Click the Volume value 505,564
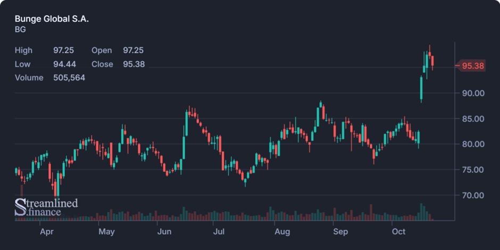This screenshot has width=500, height=250. 69,78
